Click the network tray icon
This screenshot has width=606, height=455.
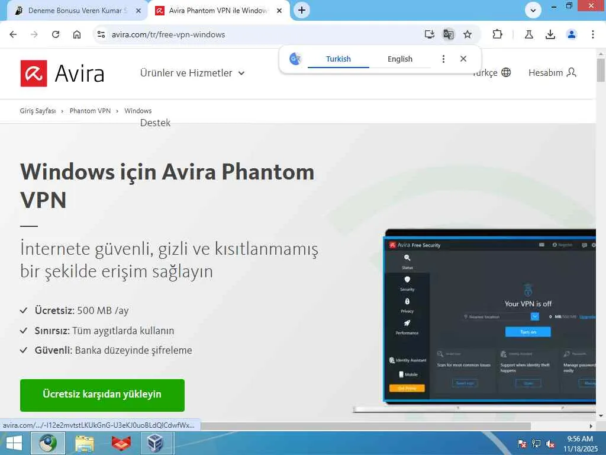coord(536,443)
